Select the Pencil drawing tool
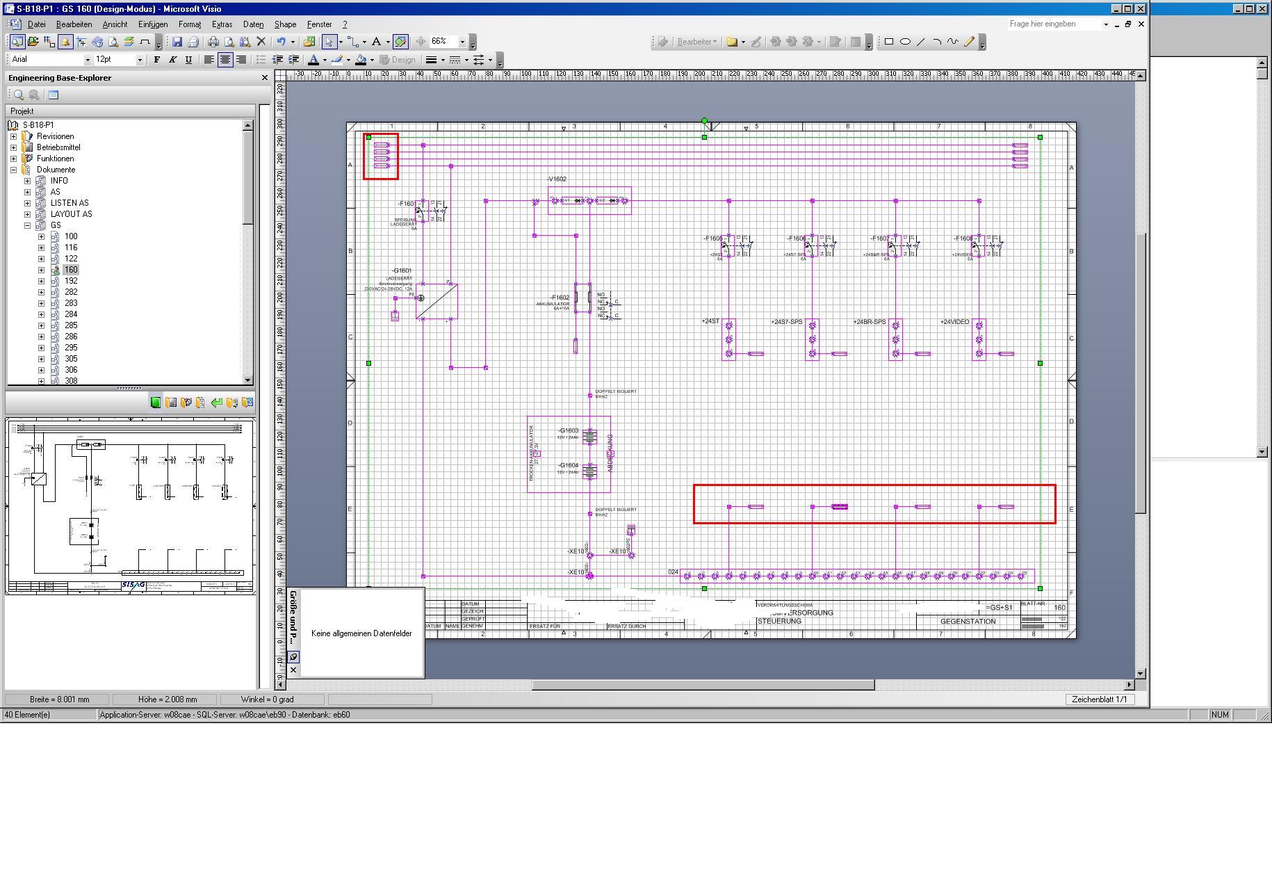The image size is (1272, 874). [x=969, y=42]
